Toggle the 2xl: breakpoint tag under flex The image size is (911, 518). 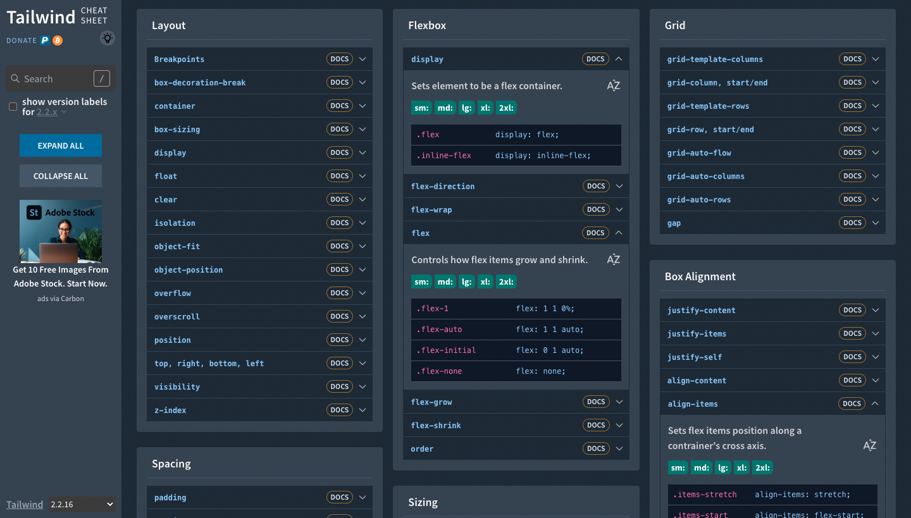coord(506,282)
